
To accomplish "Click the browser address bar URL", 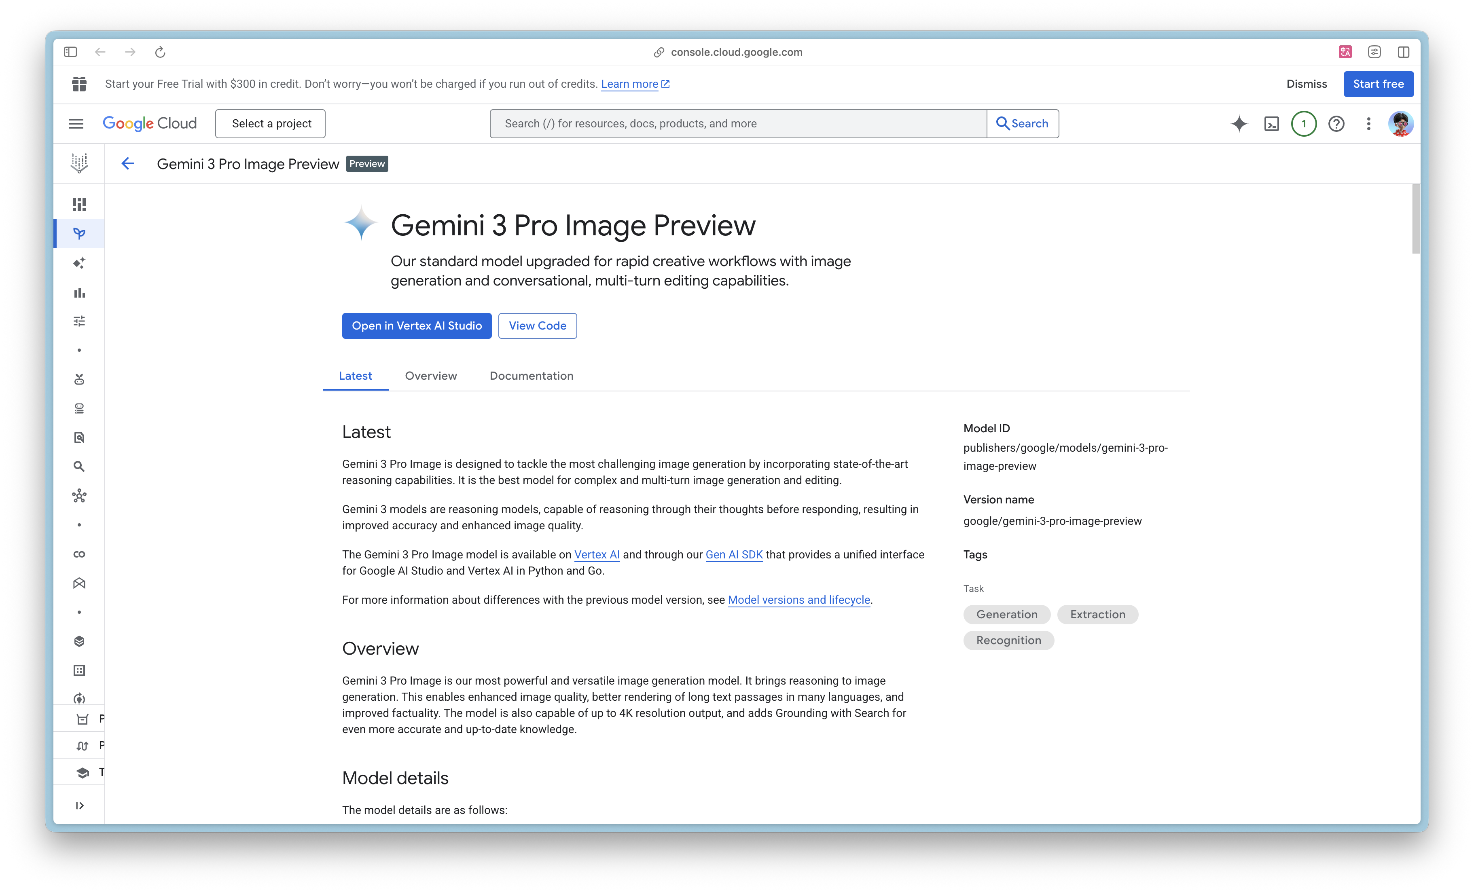I will pos(737,52).
